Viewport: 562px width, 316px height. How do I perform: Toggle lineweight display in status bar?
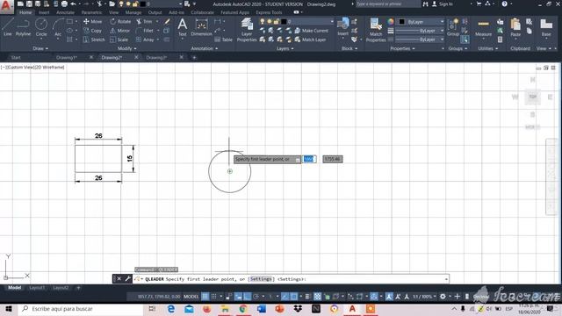(307, 297)
